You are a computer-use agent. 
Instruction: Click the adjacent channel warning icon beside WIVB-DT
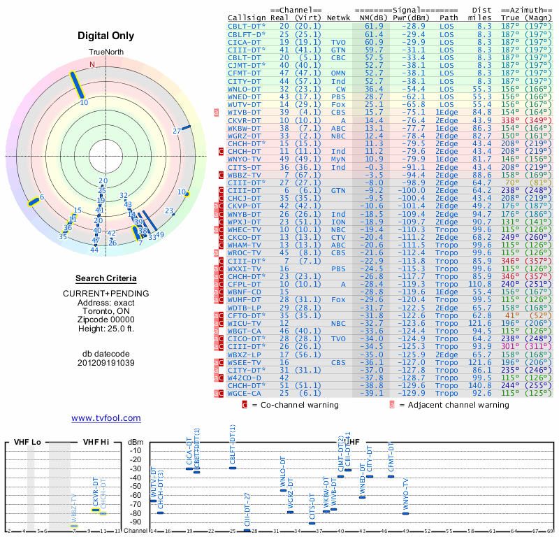(217, 112)
